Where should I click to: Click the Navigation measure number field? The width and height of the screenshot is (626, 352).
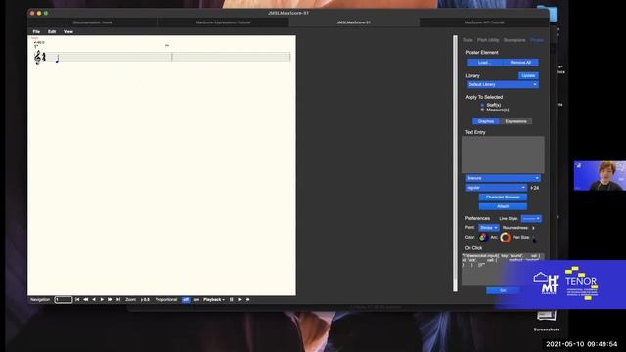(63, 300)
